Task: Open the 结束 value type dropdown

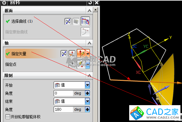Action: pyautogui.click(x=87, y=101)
